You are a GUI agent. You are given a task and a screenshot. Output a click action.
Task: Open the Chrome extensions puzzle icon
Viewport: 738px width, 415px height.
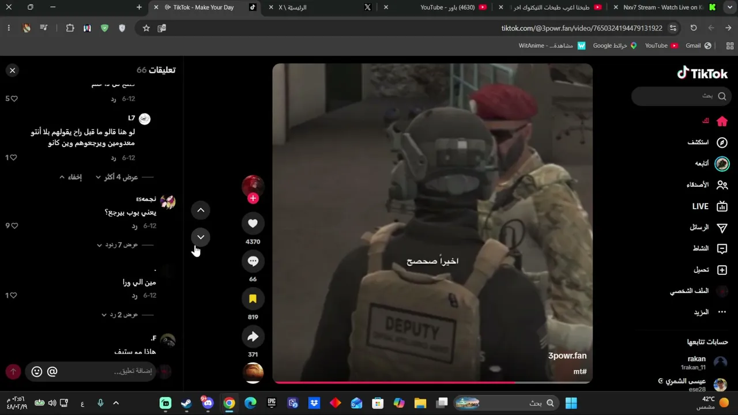[x=70, y=28]
